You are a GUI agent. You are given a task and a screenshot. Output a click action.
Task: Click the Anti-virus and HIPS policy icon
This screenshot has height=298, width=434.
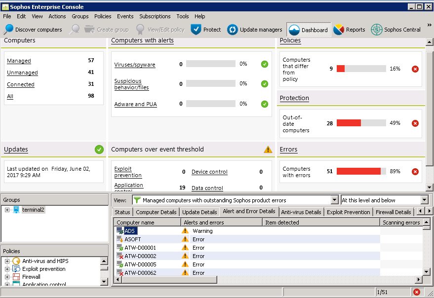click(16, 261)
